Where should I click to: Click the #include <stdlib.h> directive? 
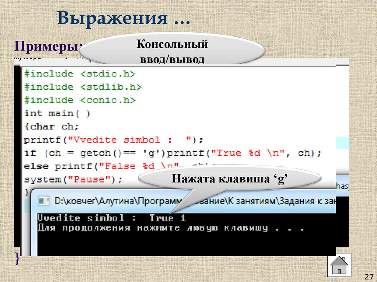(x=83, y=86)
